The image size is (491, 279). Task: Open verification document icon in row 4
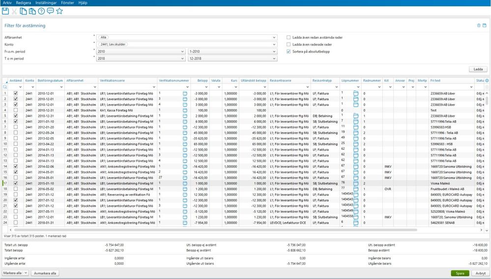pyautogui.click(x=185, y=110)
